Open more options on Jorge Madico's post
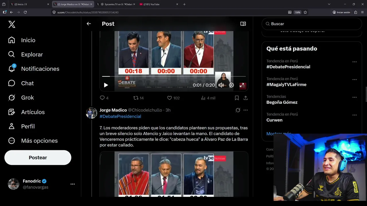This screenshot has width=367, height=206. [246, 110]
